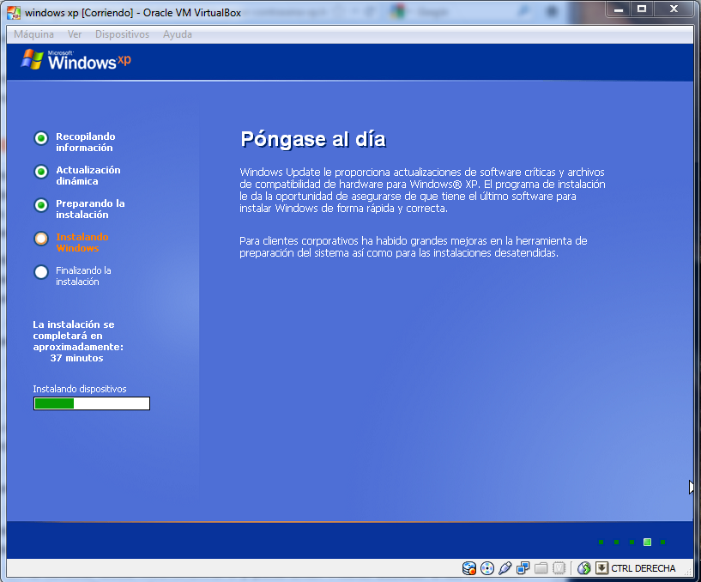The height and width of the screenshot is (582, 701).
Task: Click the shared folders status icon
Action: point(541,568)
